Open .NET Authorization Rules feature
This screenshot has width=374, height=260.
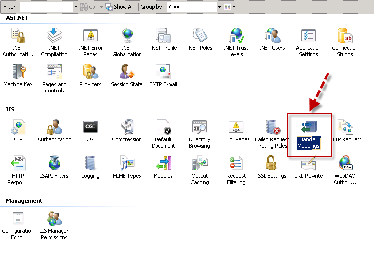18,42
